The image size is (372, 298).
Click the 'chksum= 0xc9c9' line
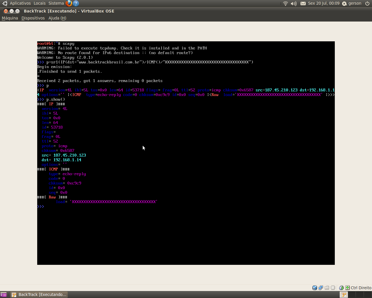pyautogui.click(x=65, y=183)
